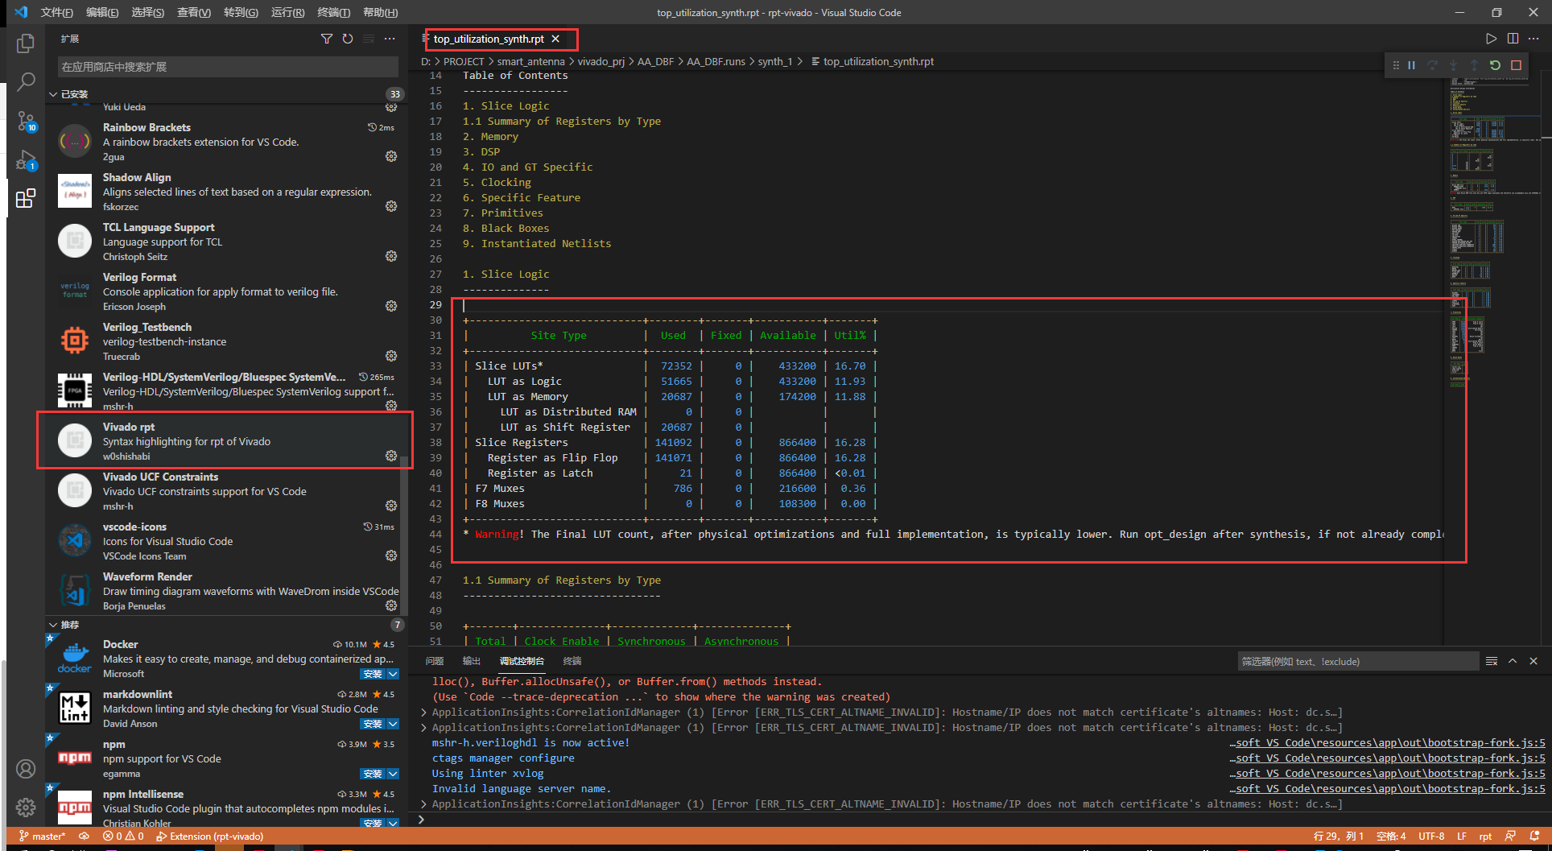Viewport: 1552px width, 851px height.
Task: Restart the debug session
Action: pyautogui.click(x=1495, y=65)
